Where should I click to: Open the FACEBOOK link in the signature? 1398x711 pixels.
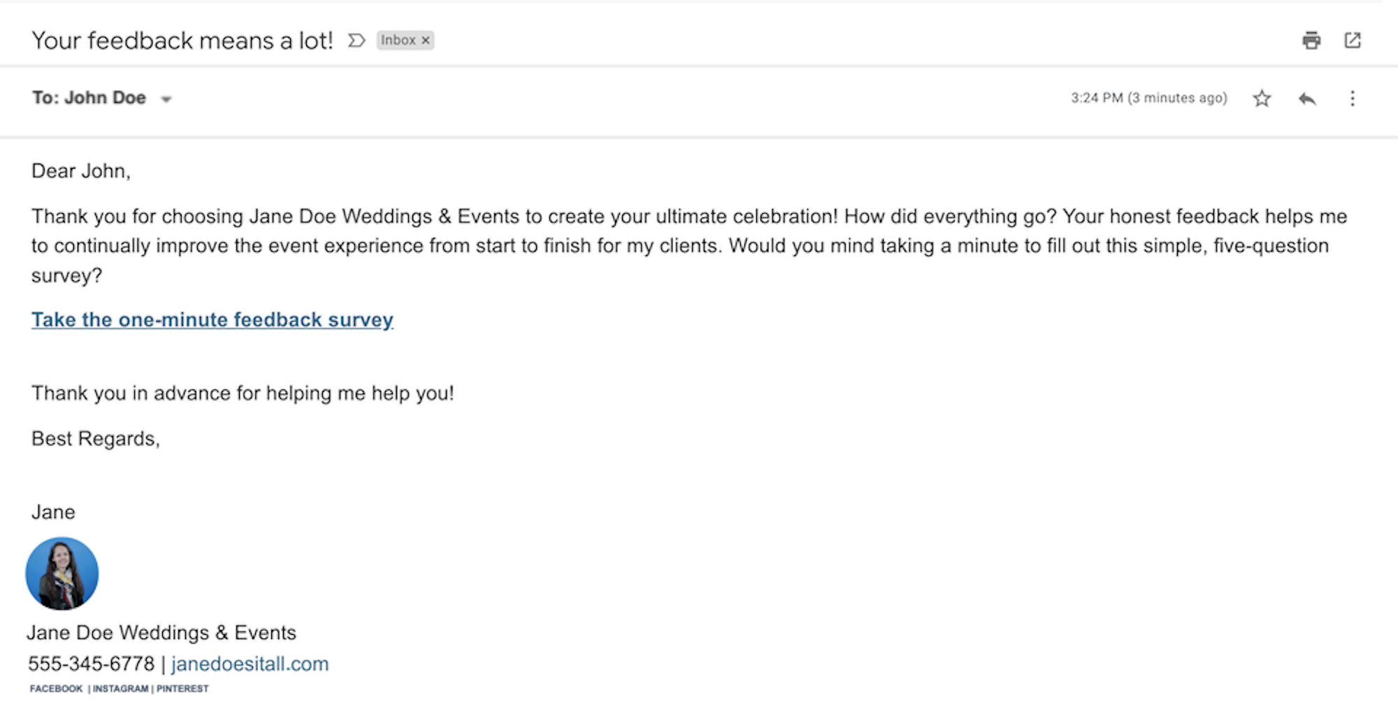(56, 689)
